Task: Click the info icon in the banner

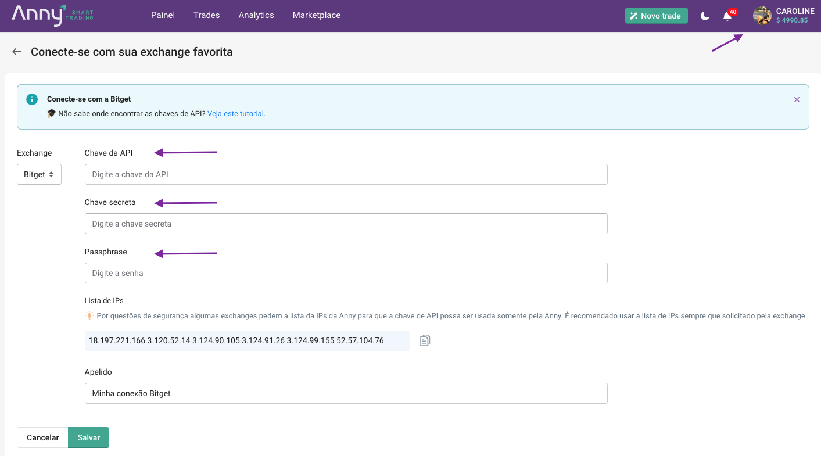Action: (x=32, y=99)
